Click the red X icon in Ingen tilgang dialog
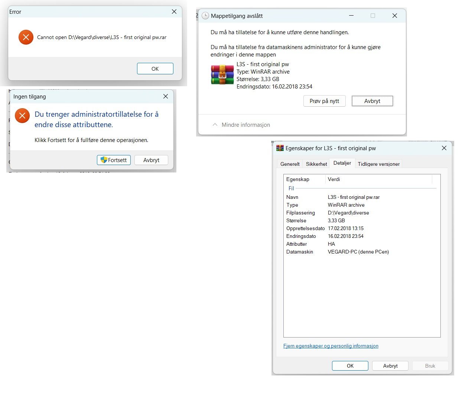This screenshot has width=472, height=397. [x=22, y=116]
